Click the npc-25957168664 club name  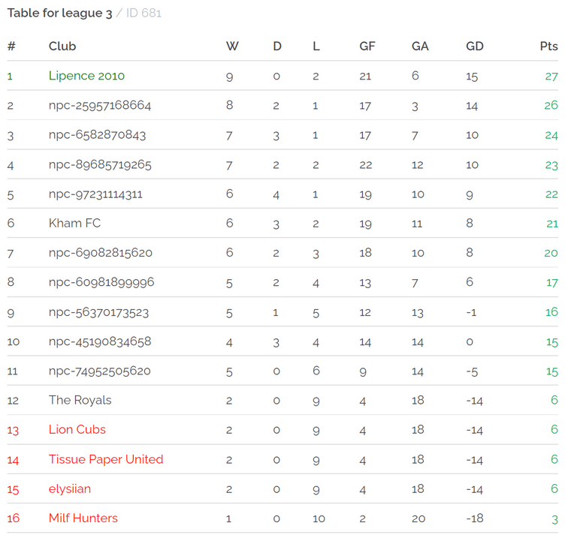click(100, 105)
